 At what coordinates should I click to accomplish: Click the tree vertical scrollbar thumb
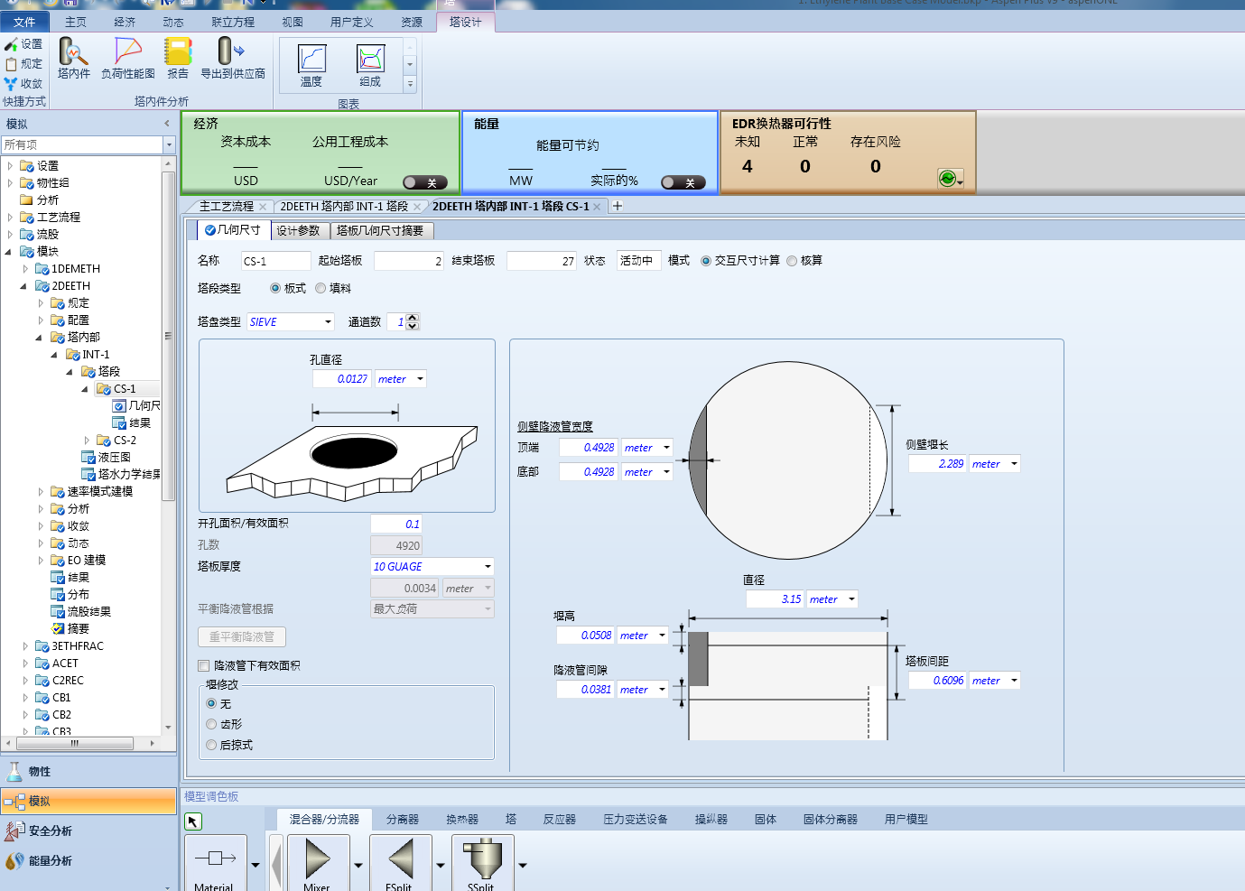[x=168, y=334]
